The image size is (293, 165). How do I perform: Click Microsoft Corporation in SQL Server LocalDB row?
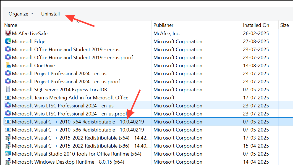pos(178,90)
